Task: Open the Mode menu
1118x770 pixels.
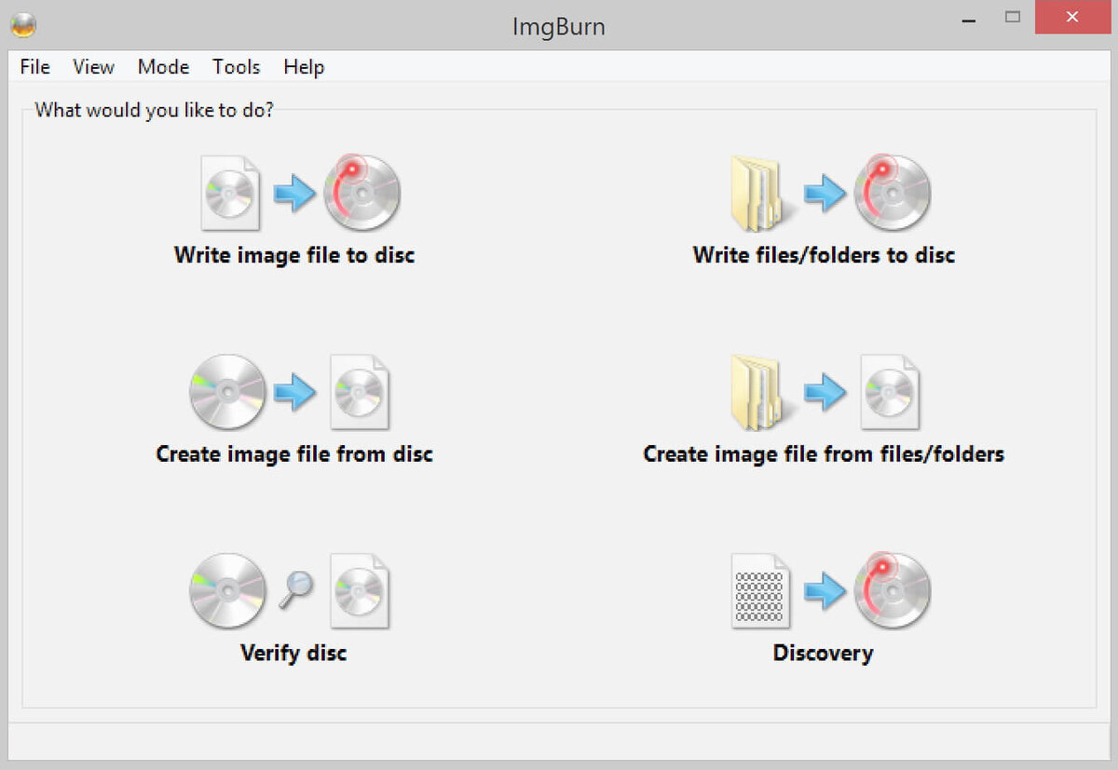Action: 163,67
